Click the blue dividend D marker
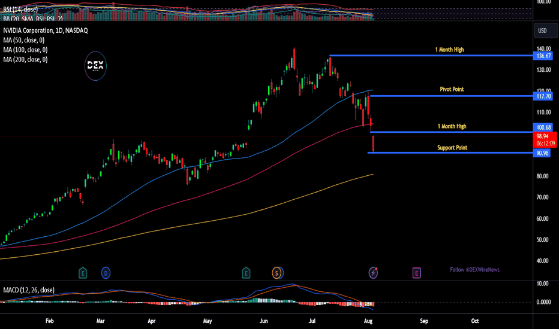This screenshot has height=329, width=559. pos(106,273)
